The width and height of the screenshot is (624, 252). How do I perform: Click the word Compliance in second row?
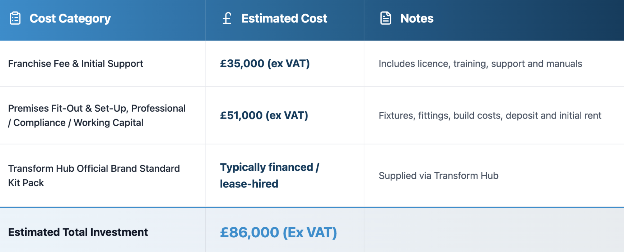click(39, 123)
